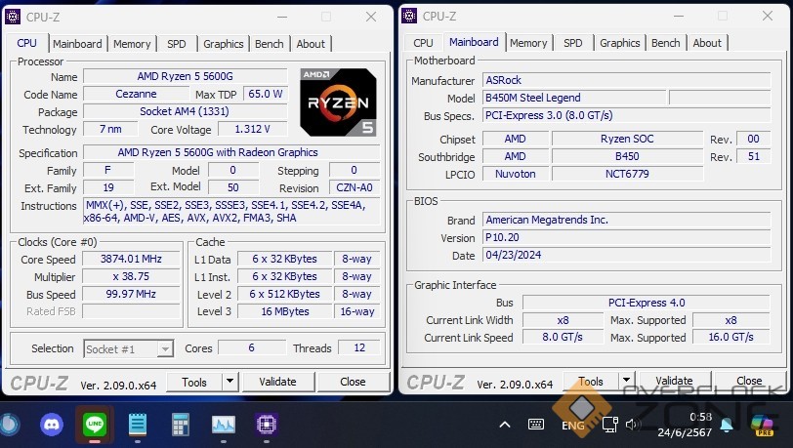Select the 'AMD Ryzen 5 5600G' name field
The image size is (793, 448).
click(186, 76)
